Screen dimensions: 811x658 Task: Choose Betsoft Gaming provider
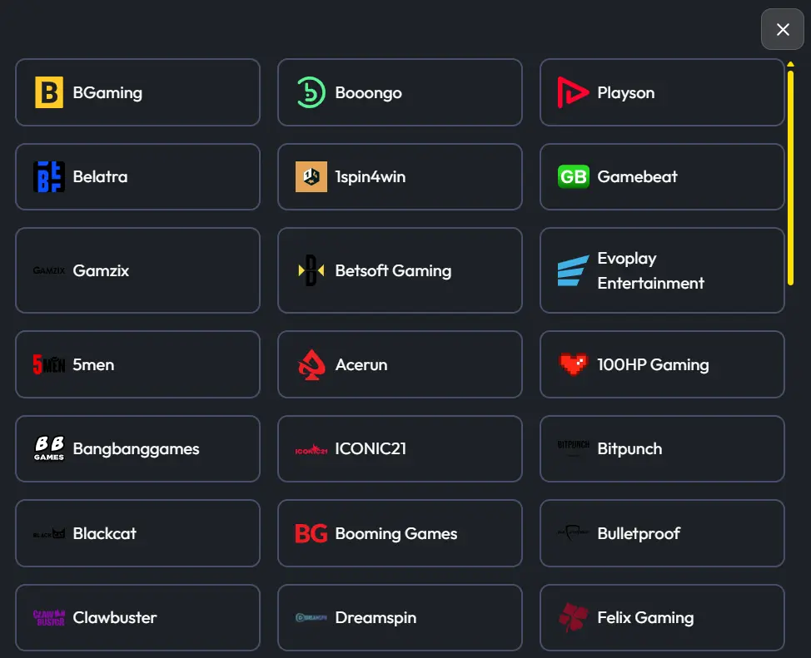pyautogui.click(x=400, y=270)
